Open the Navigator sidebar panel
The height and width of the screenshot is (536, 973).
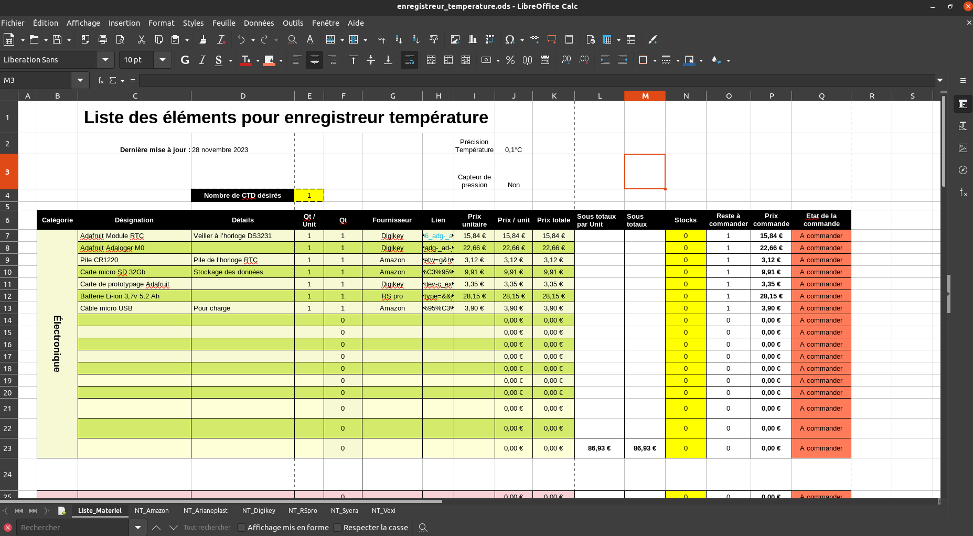(x=963, y=170)
